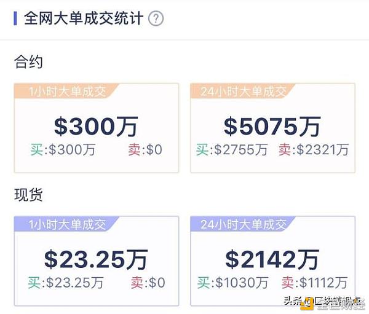Click the $2142万 spot total amount

tap(272, 259)
